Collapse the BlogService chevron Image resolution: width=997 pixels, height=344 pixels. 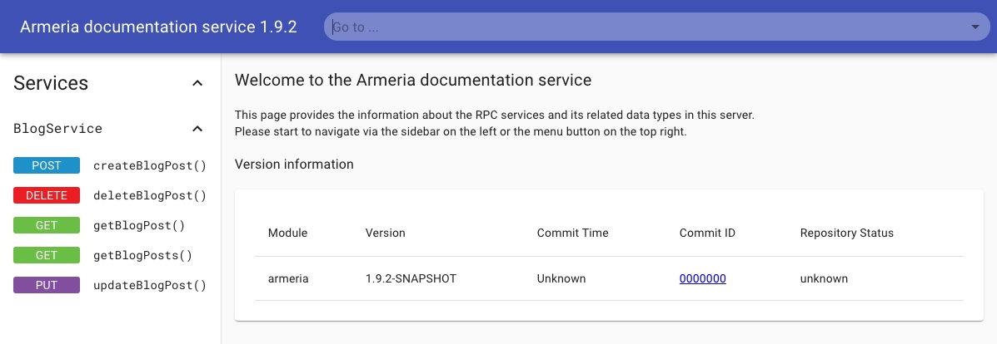tap(197, 129)
